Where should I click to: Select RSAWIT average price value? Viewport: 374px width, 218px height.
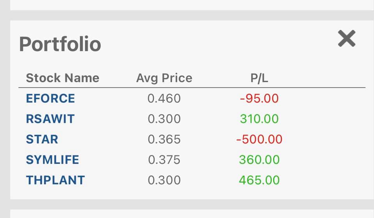tap(164, 119)
